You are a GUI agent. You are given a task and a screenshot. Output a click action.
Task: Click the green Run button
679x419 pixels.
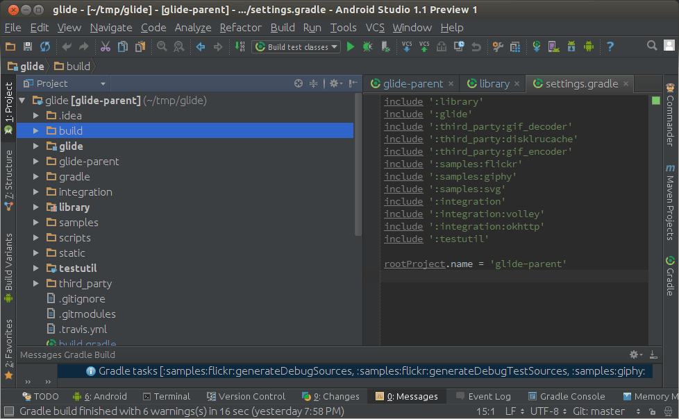pyautogui.click(x=351, y=46)
